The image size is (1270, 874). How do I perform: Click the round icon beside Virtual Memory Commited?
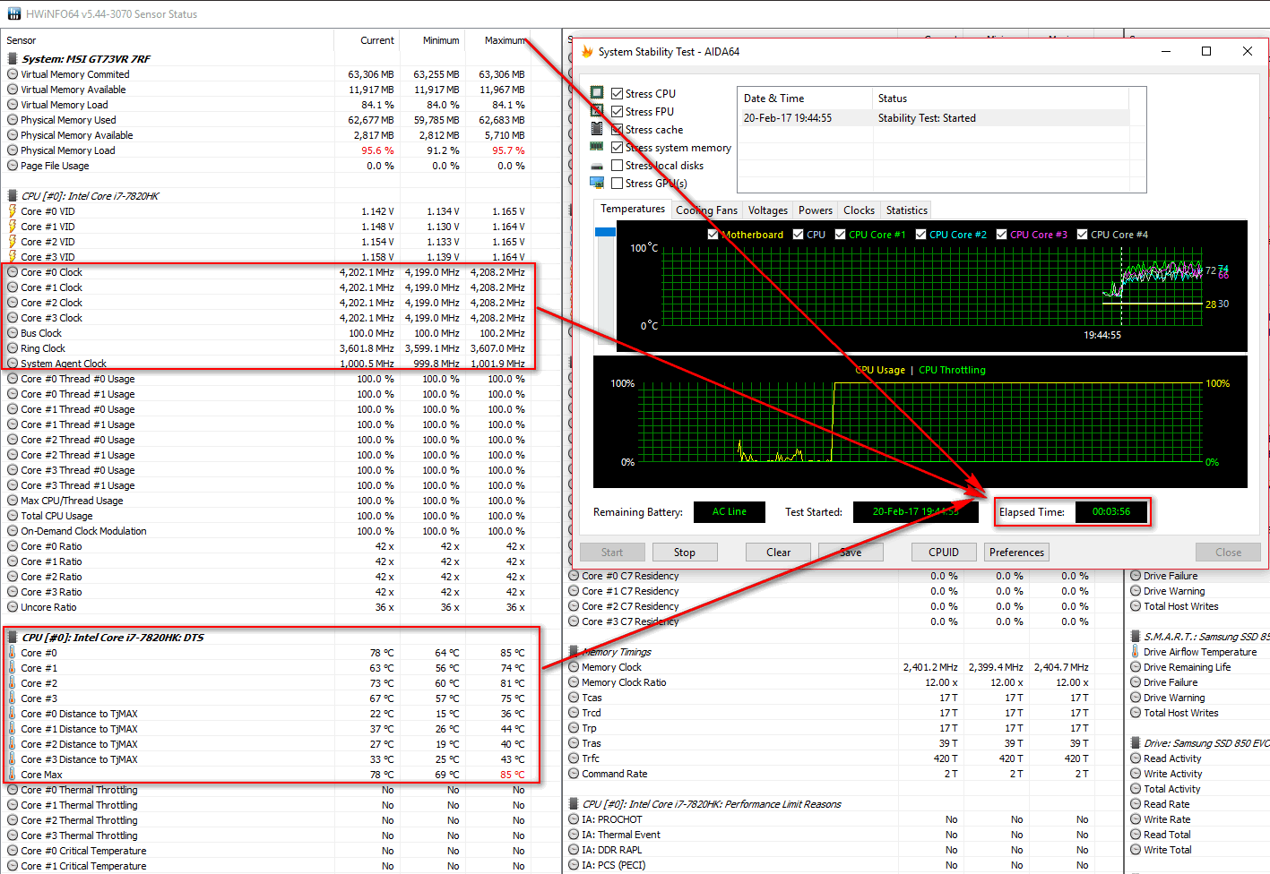coord(13,74)
